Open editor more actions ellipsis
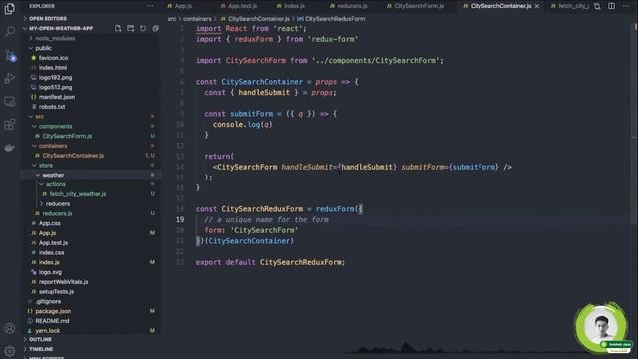The width and height of the screenshot is (638, 359). [626, 6]
